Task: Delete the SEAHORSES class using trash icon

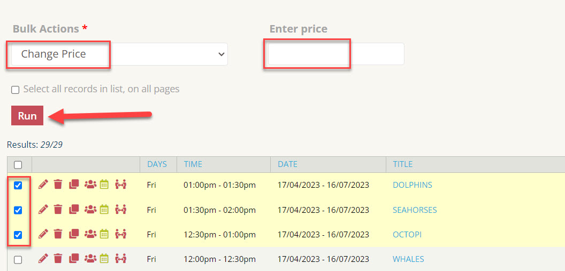Action: pos(58,209)
